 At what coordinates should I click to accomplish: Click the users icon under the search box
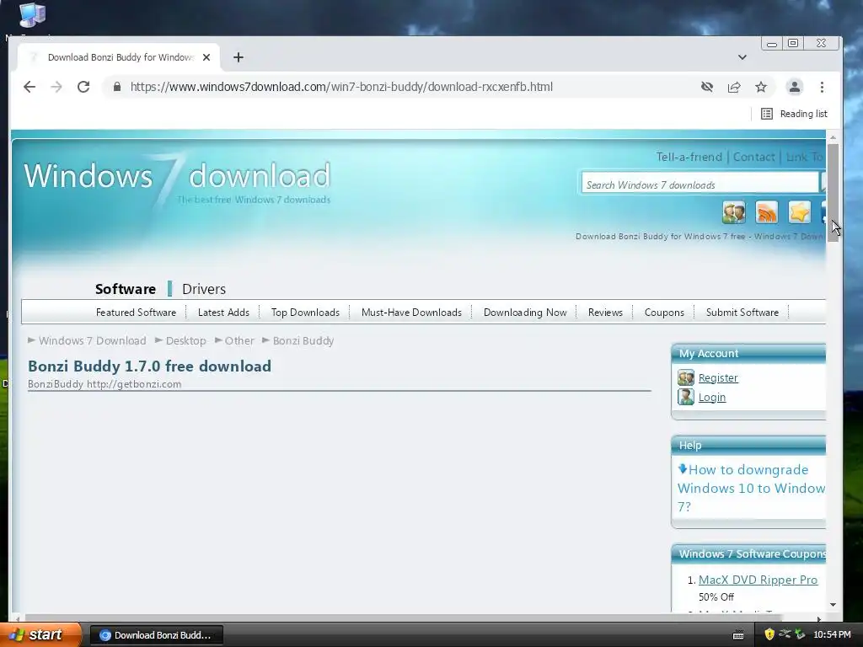(x=734, y=212)
